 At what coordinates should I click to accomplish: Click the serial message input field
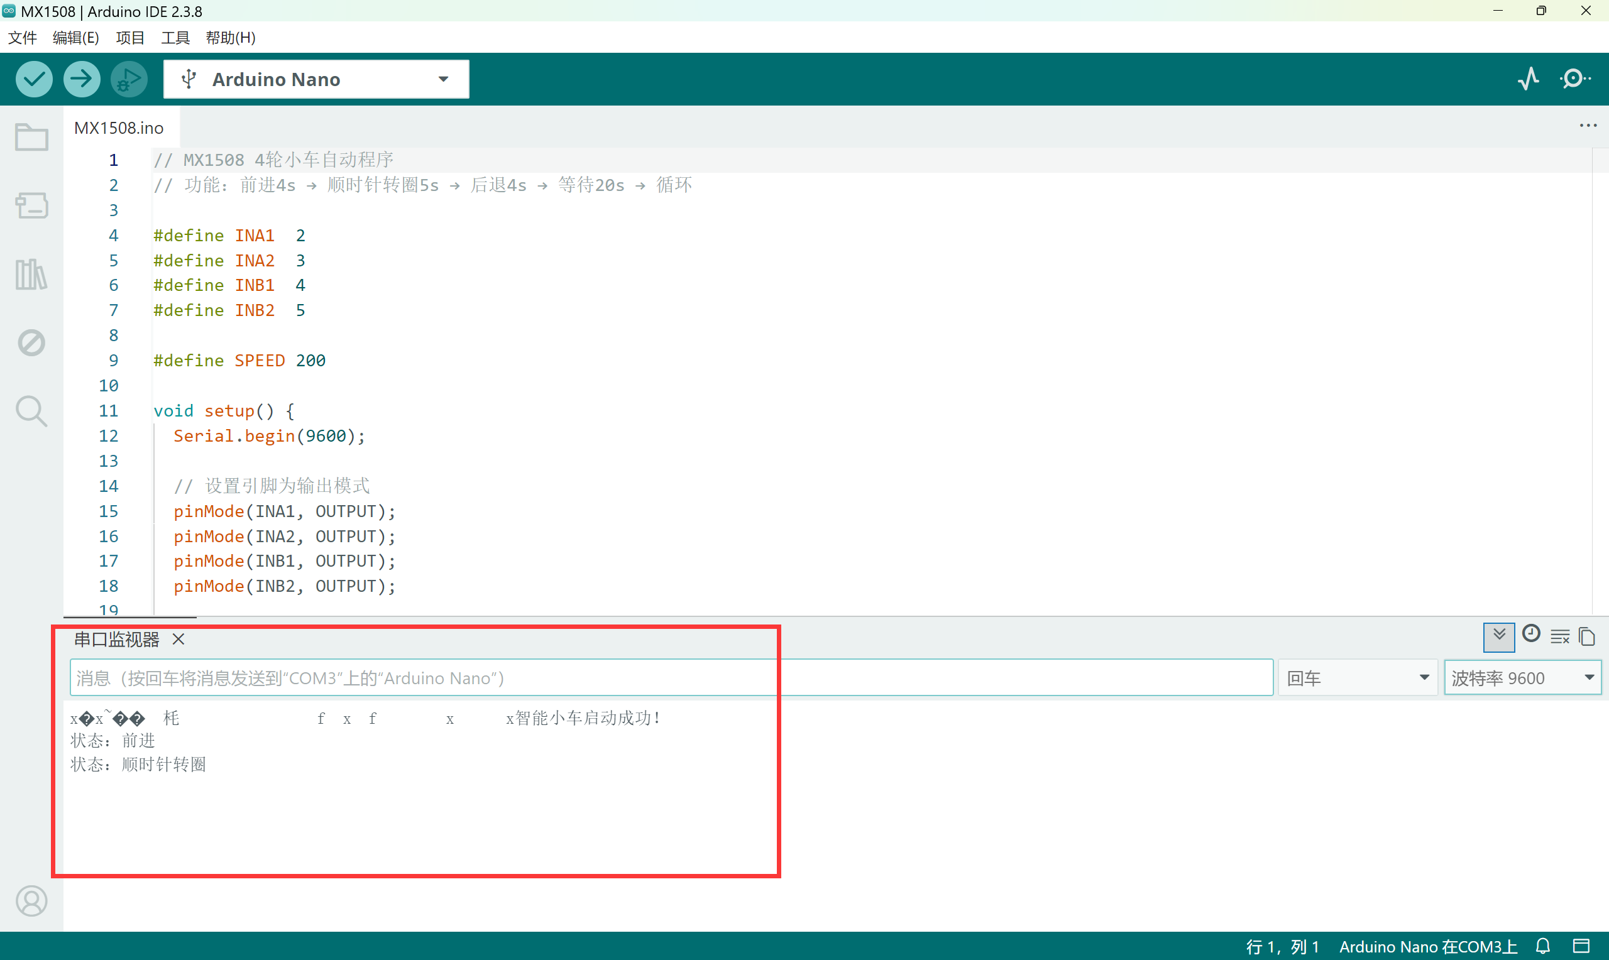670,677
